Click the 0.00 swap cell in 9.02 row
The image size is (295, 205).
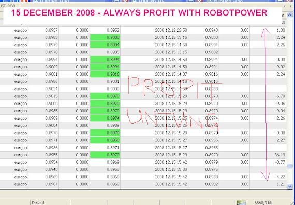click(244, 67)
